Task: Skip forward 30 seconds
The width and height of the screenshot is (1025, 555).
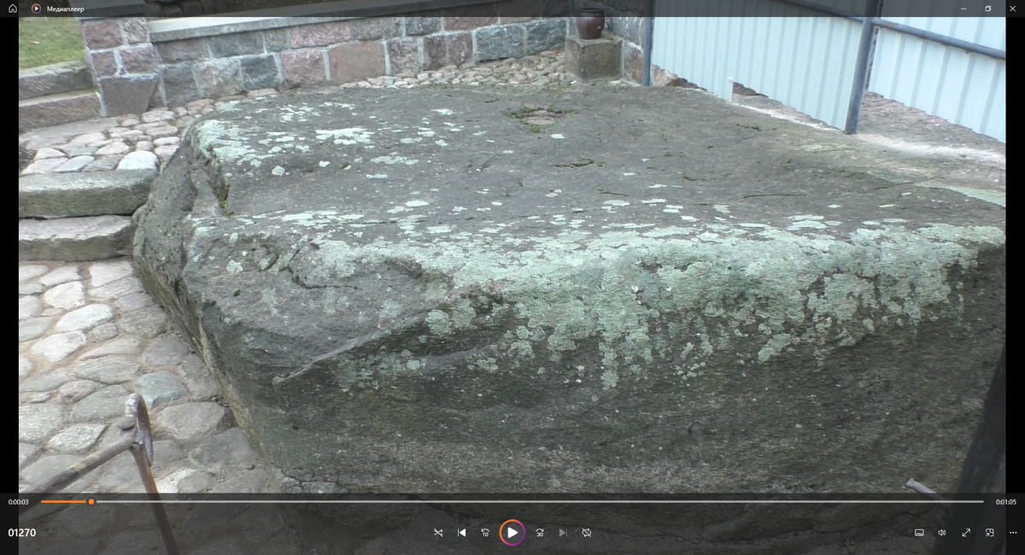Action: (x=540, y=533)
